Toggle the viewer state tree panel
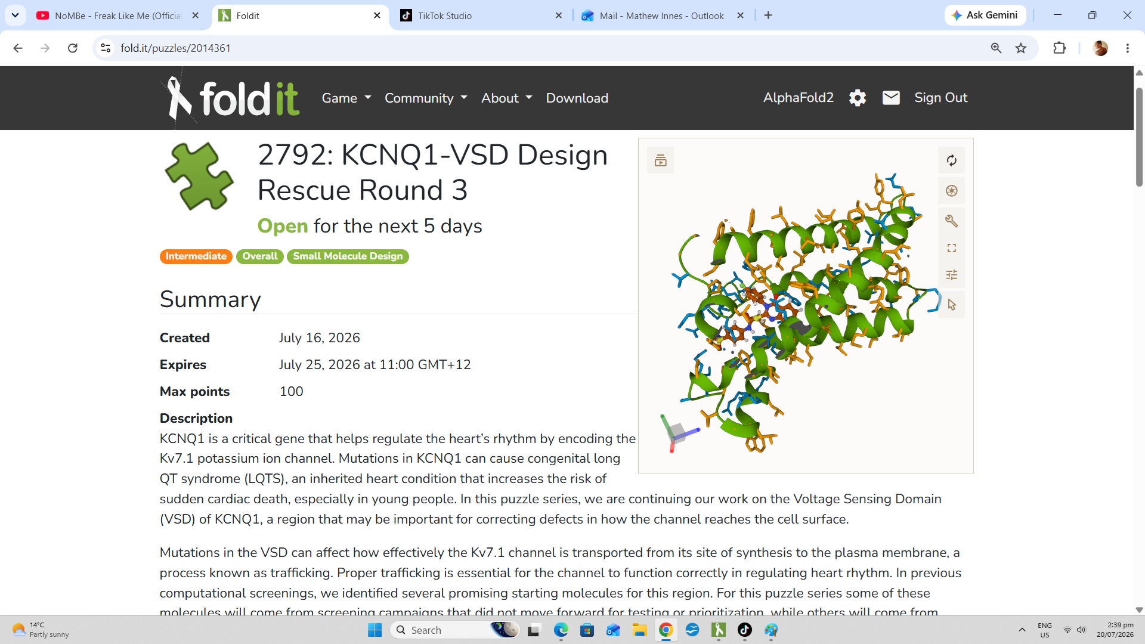1145x644 pixels. tap(660, 160)
